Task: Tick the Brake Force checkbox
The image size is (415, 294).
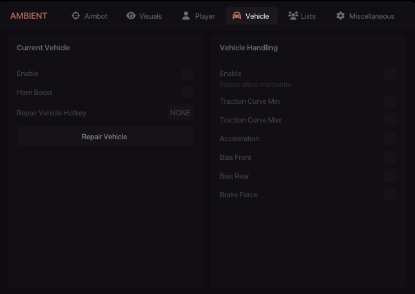Action: pos(390,195)
